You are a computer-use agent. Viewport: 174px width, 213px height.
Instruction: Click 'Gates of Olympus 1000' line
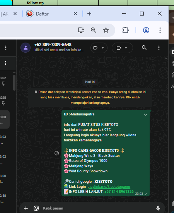point(88,161)
